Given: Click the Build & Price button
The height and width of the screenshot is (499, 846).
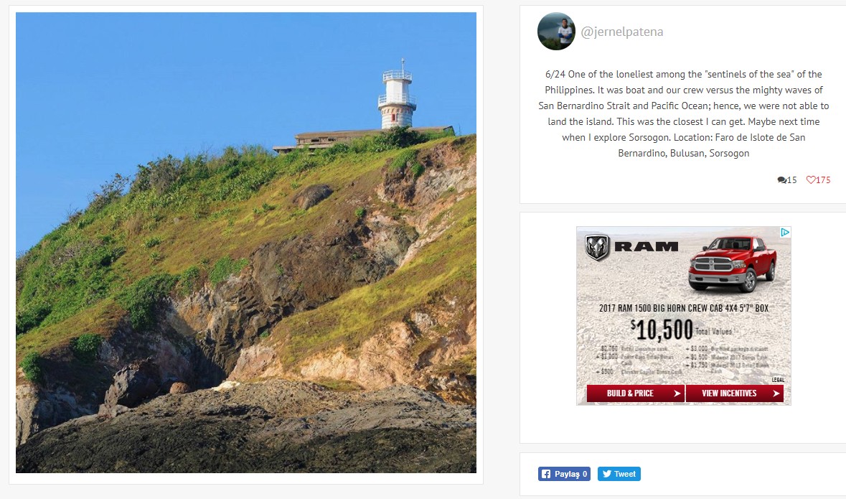Looking at the screenshot, I should point(636,393).
